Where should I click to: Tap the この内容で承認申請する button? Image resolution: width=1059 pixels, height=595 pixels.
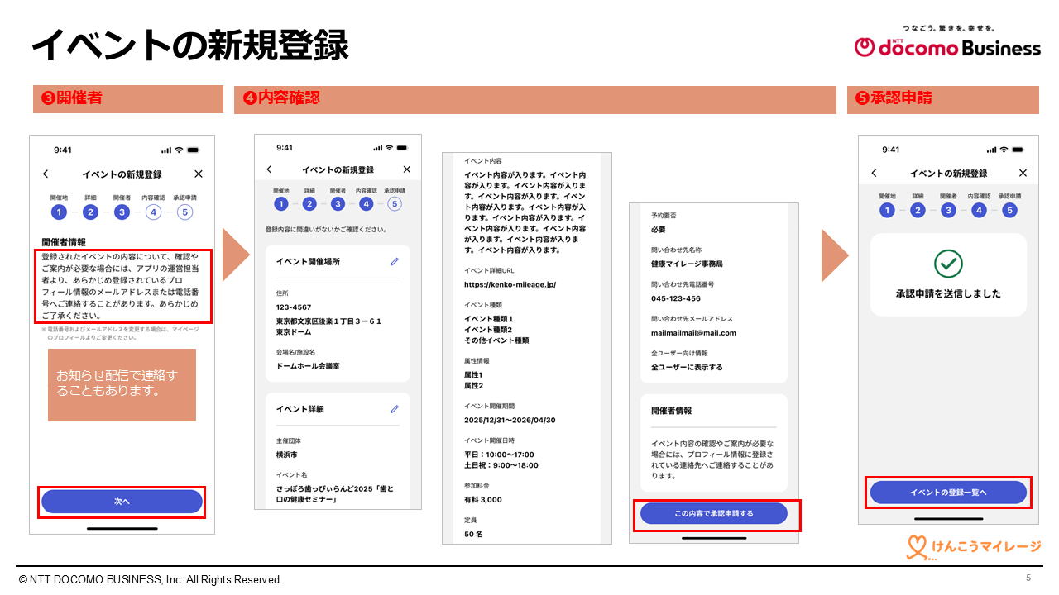click(714, 513)
